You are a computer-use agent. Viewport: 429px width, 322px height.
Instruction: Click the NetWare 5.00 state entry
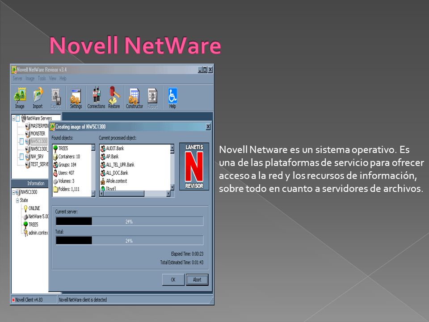pyautogui.click(x=36, y=216)
